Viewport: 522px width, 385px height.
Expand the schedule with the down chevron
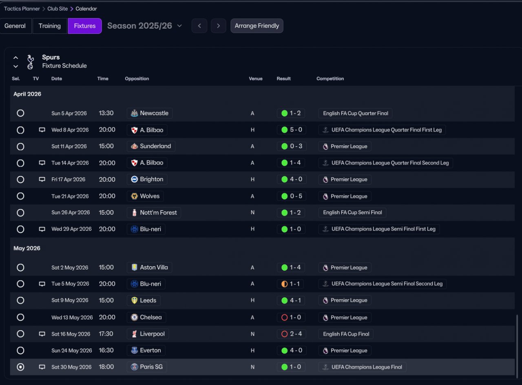coord(15,66)
